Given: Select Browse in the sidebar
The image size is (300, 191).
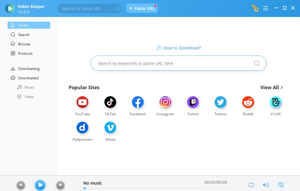Looking at the screenshot, I should click(x=24, y=44).
